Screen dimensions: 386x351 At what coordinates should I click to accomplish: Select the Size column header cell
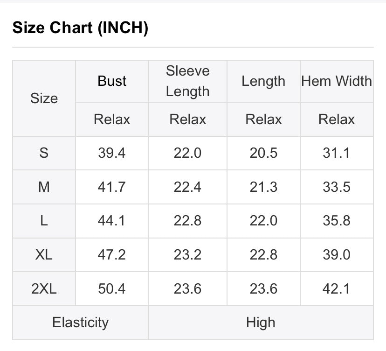coord(44,98)
